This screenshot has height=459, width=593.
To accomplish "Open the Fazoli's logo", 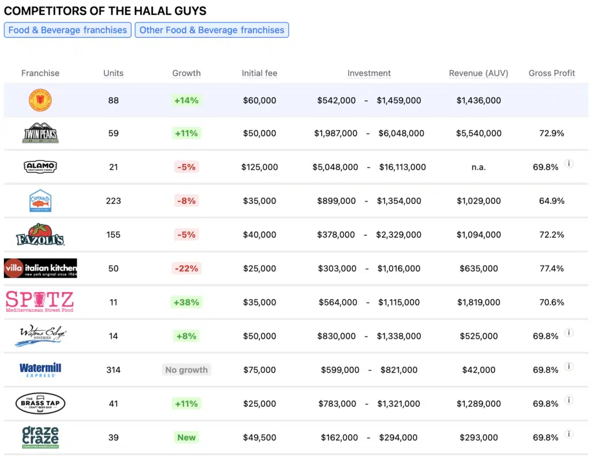I will tap(40, 235).
